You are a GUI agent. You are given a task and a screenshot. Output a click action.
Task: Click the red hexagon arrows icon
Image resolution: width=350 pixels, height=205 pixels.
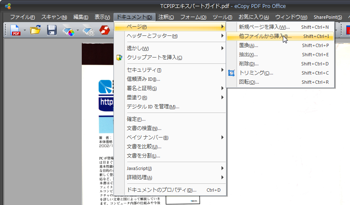pos(104,30)
